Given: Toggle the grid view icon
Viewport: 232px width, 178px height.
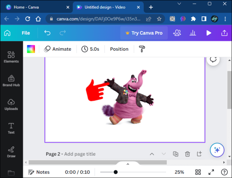Looking at the screenshot, I should [198, 172].
